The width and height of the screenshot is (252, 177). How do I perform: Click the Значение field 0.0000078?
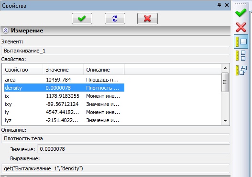click(133, 149)
